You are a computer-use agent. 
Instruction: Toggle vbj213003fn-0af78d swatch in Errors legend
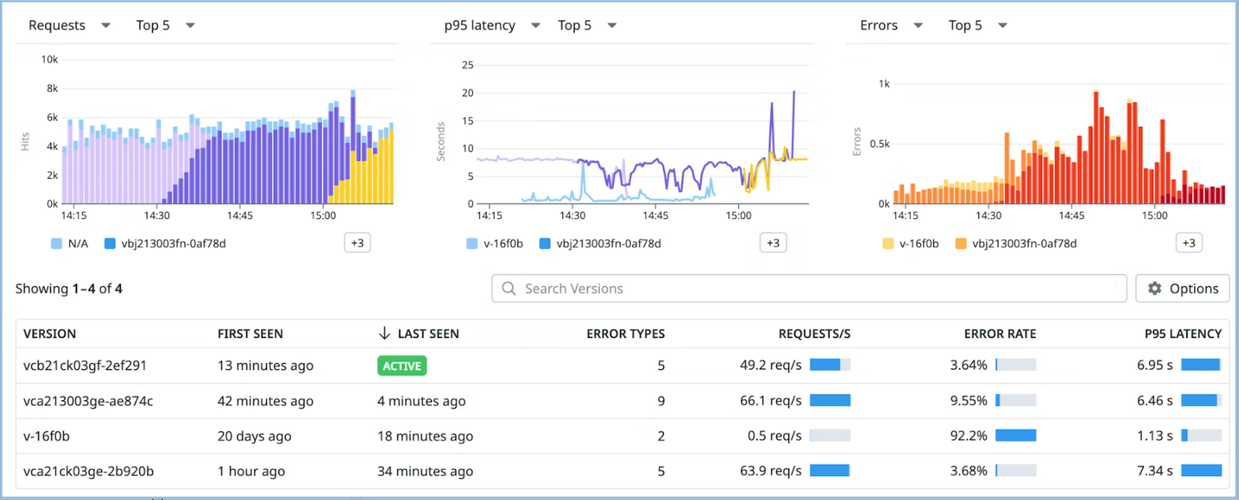coord(961,244)
